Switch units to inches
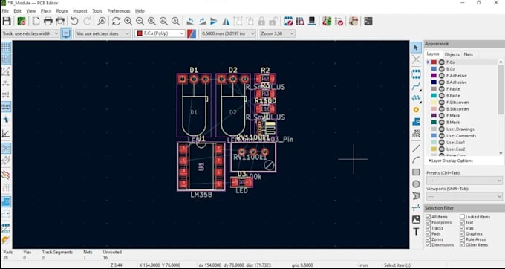Viewport: 505px width, 269px height. pos(6,82)
